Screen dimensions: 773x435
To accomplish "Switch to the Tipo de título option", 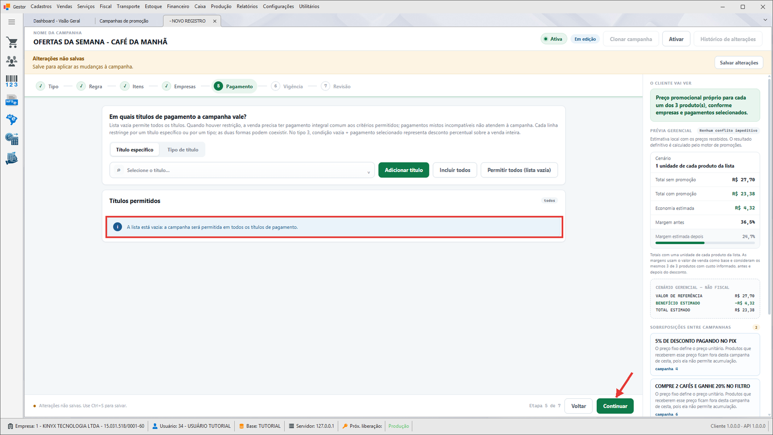I will [x=183, y=150].
